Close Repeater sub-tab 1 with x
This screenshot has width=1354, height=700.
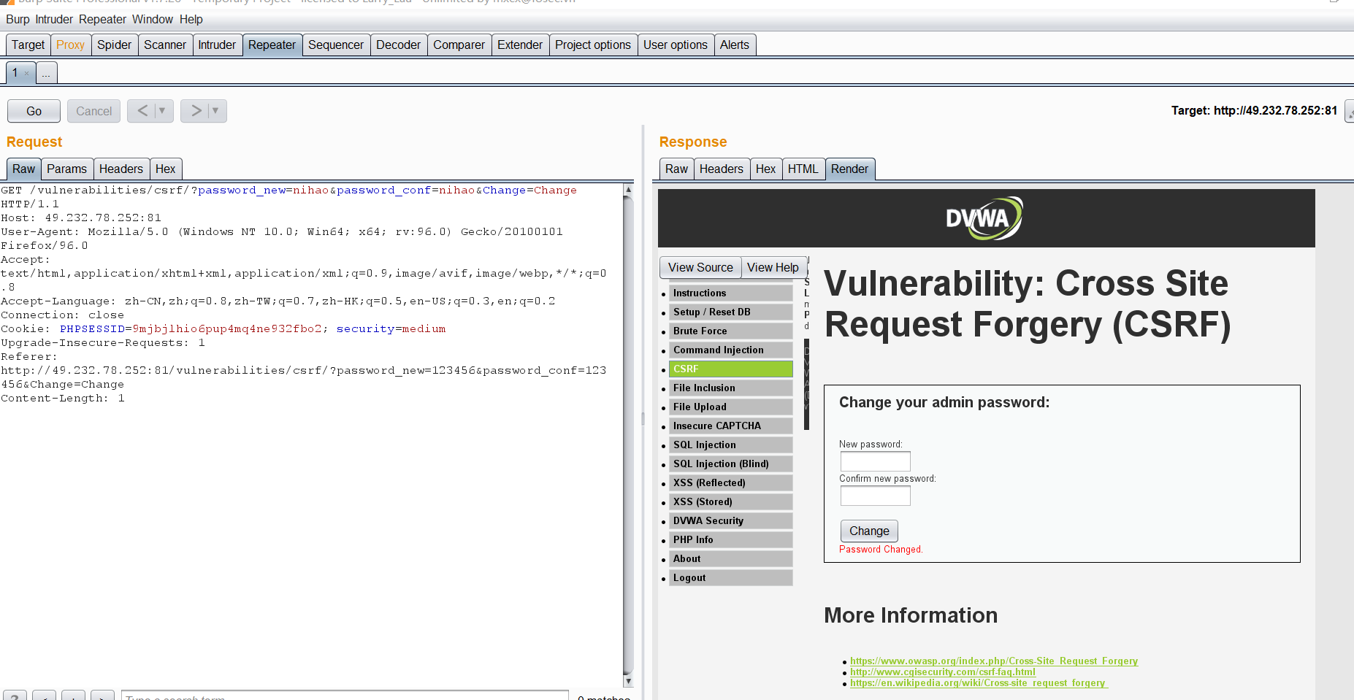point(27,73)
